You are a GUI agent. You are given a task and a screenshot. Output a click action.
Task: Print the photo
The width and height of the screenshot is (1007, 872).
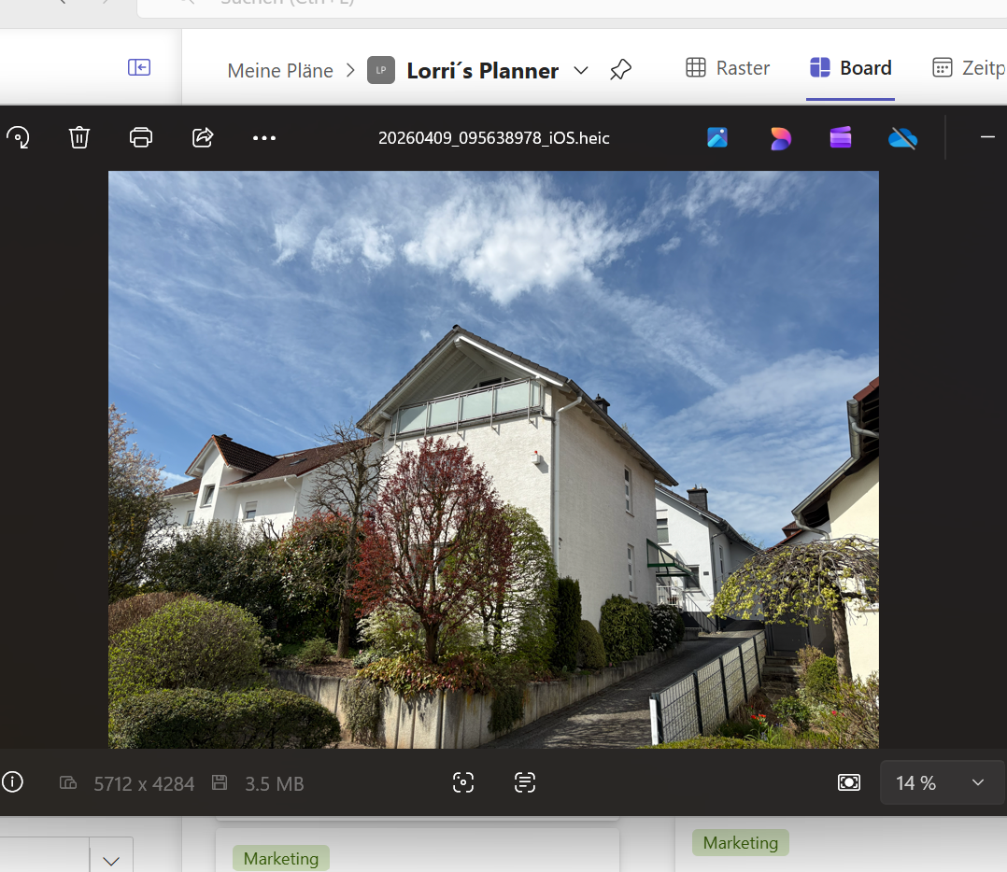pos(141,137)
